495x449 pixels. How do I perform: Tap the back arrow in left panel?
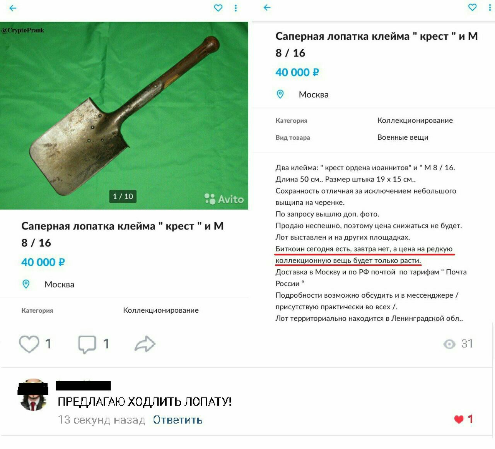coord(13,8)
